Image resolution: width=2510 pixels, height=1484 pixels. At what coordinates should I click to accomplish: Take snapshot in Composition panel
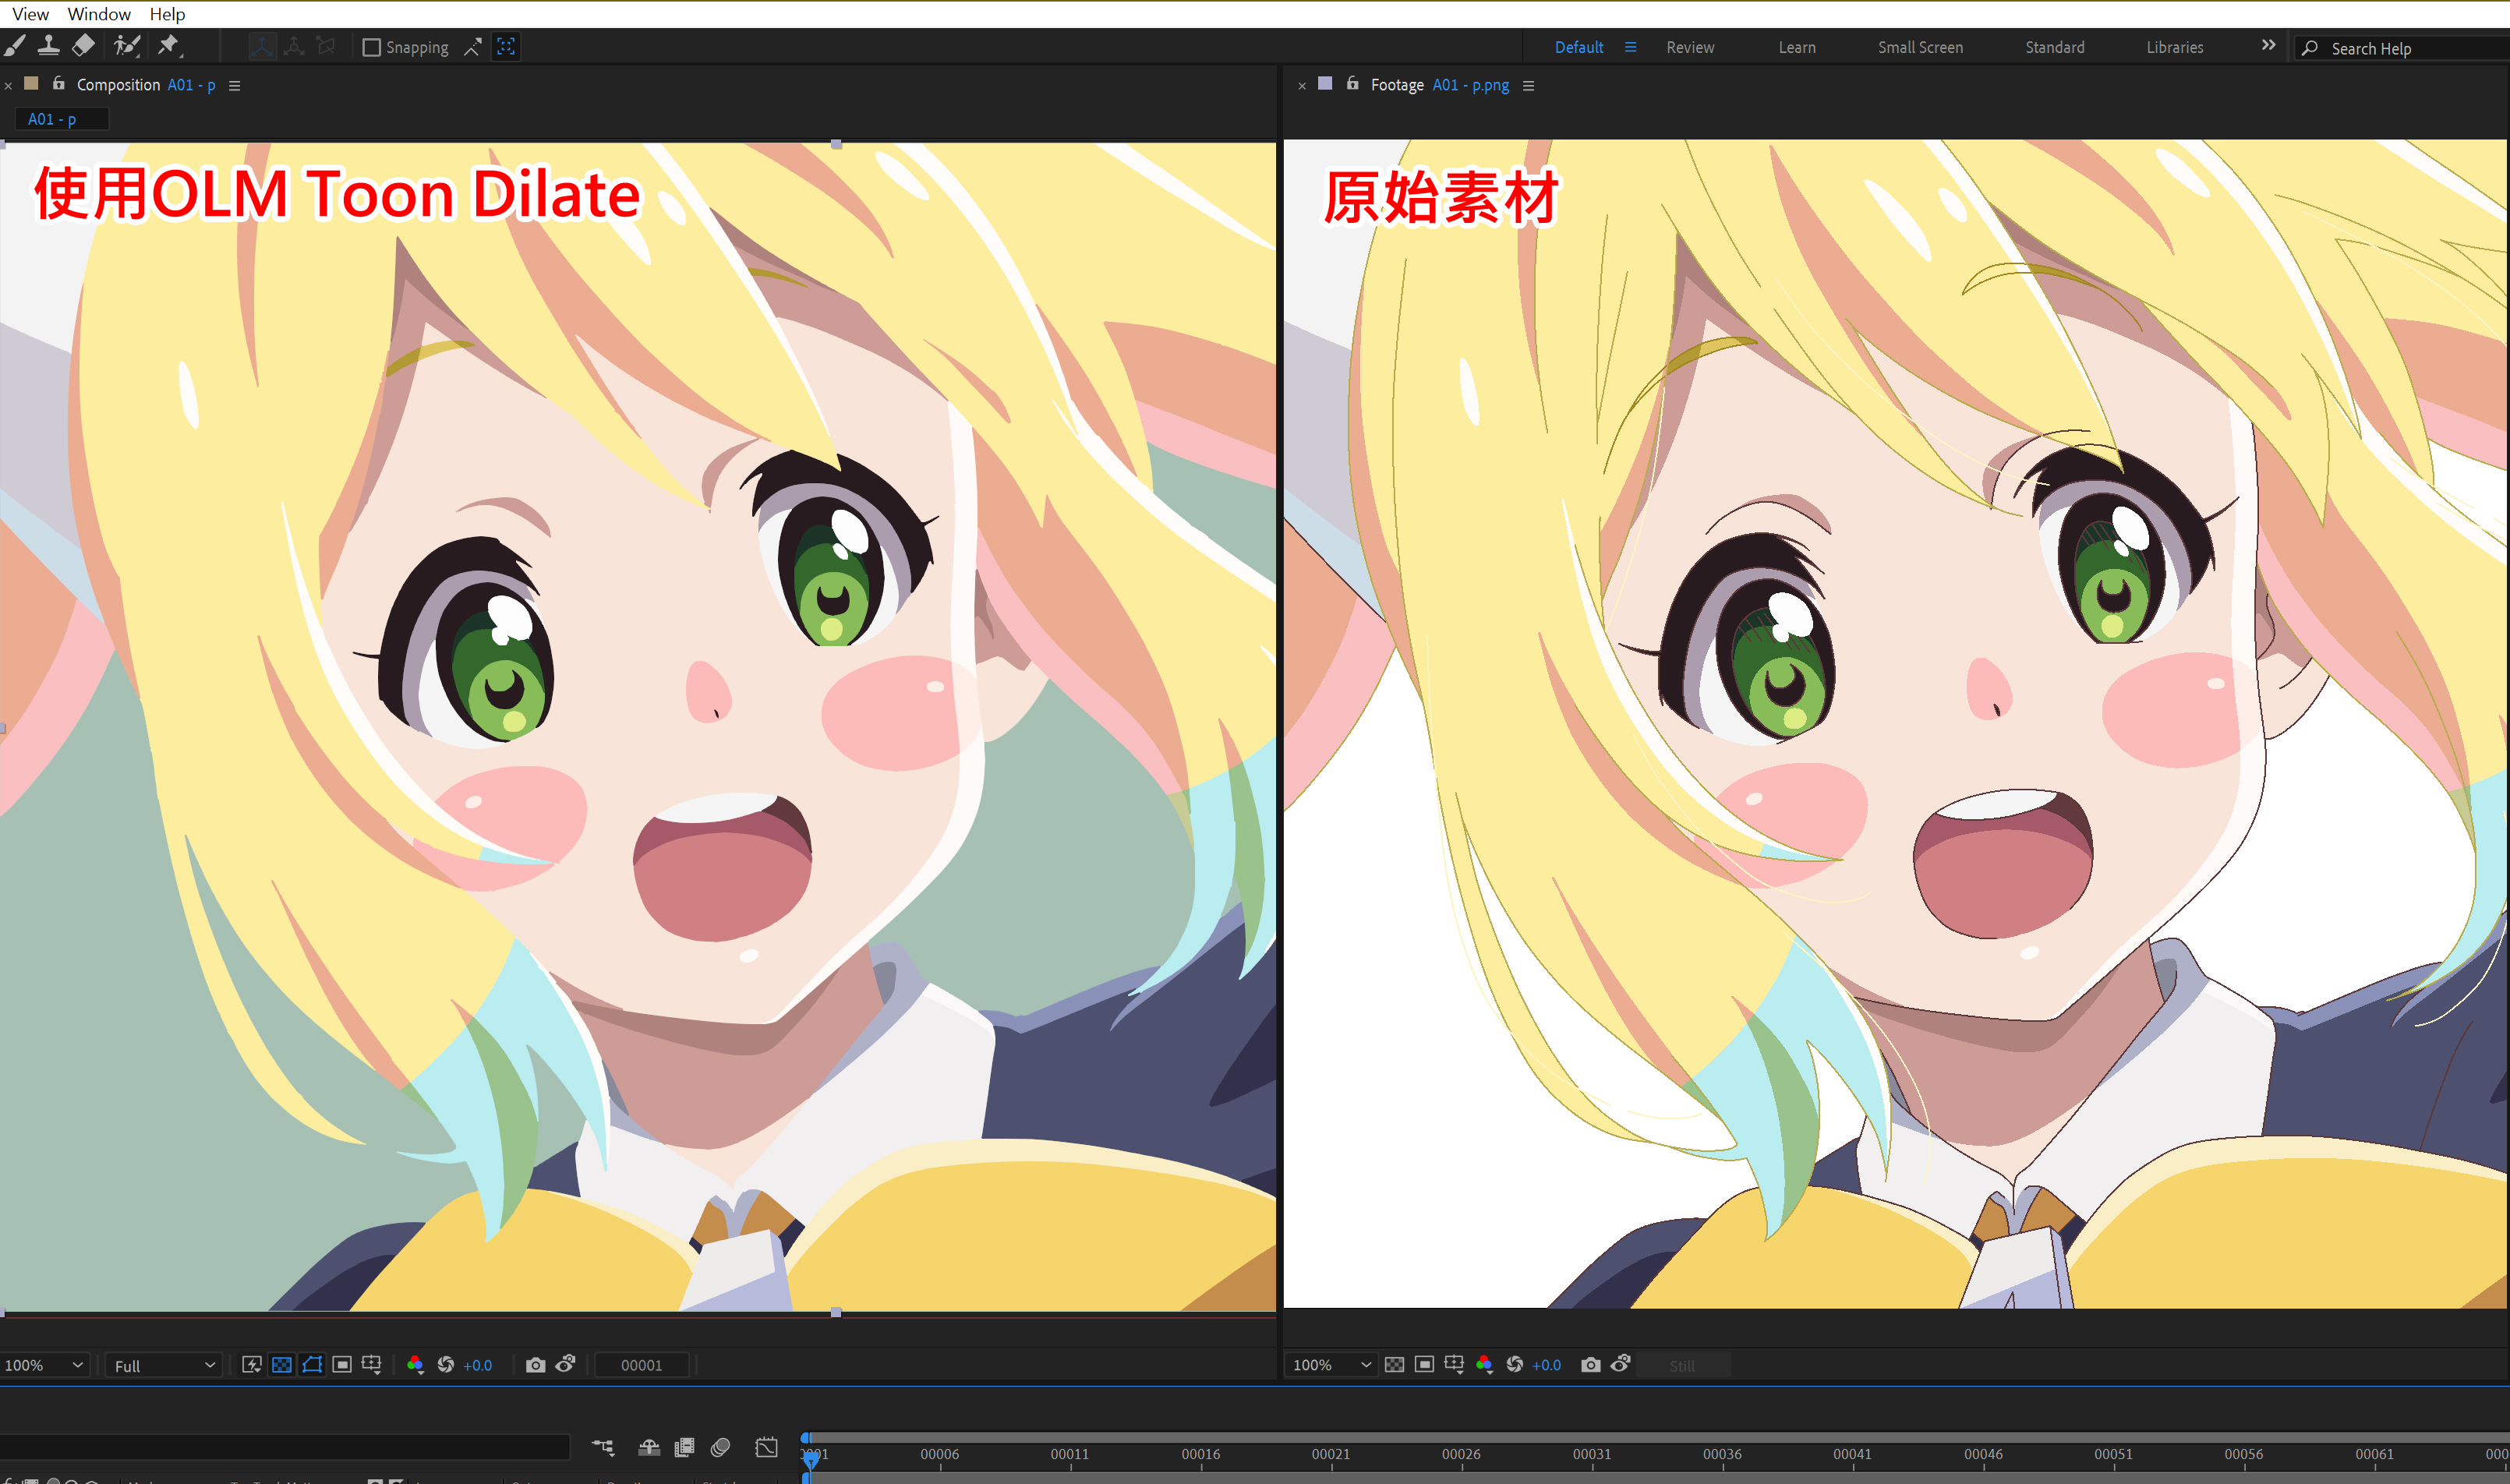tap(536, 1364)
